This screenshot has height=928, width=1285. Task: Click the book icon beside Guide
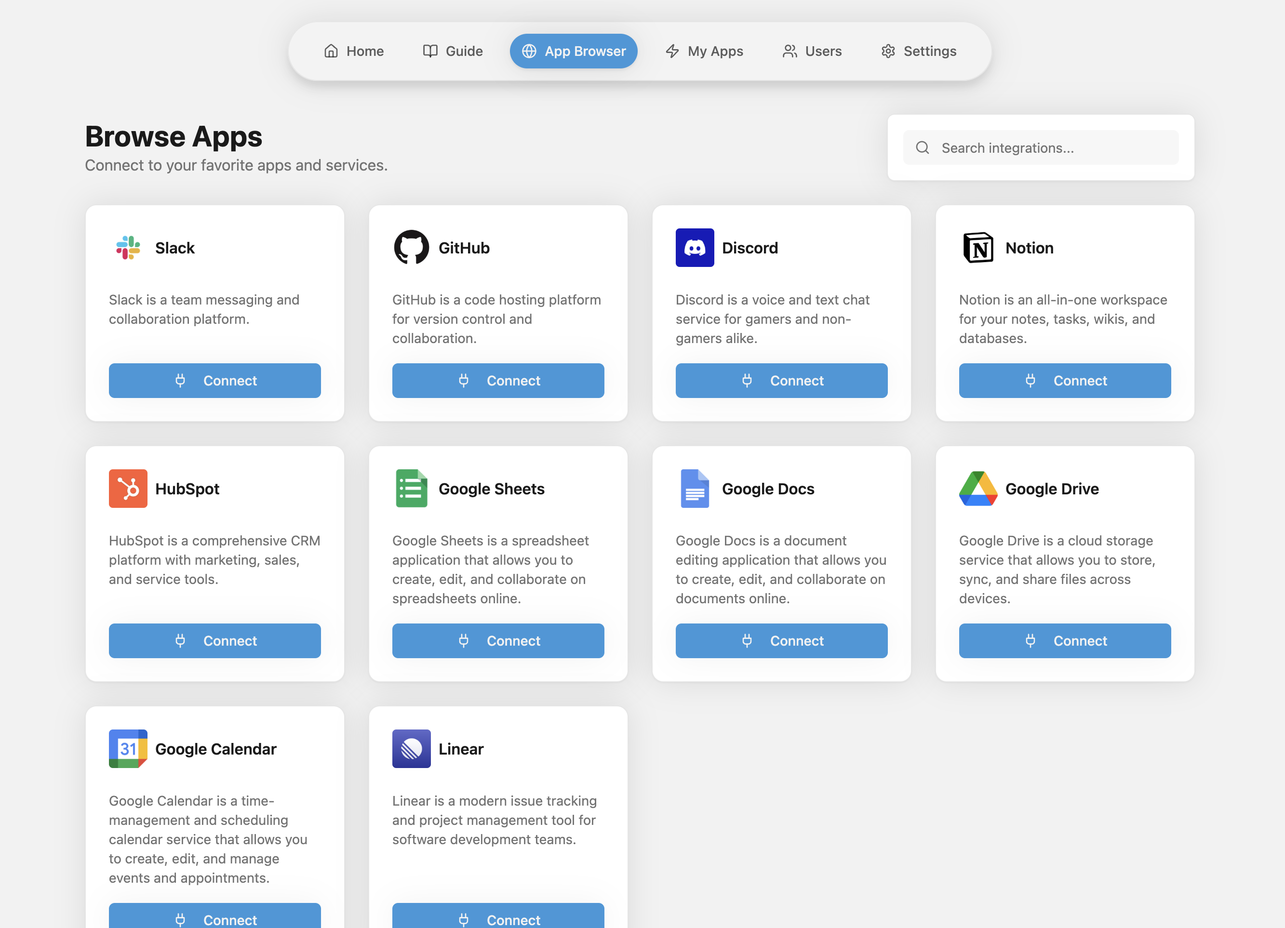click(430, 51)
